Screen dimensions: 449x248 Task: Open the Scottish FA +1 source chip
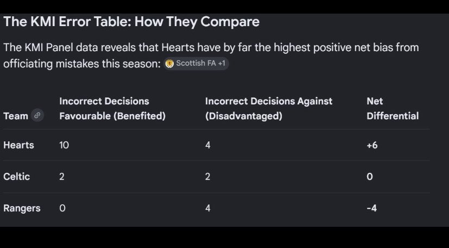[x=196, y=64]
